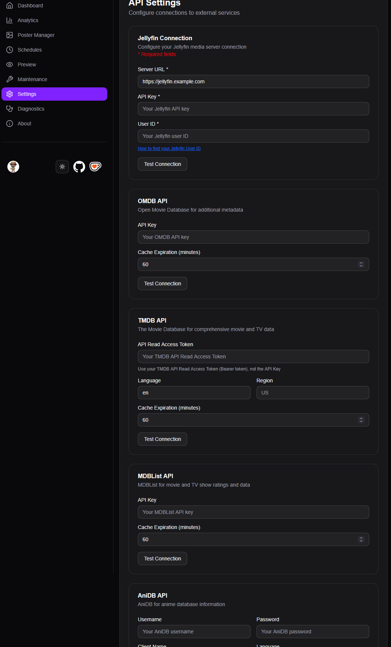Click the Diagnostics stethoscope icon
Image resolution: width=391 pixels, height=647 pixels.
coord(10,109)
